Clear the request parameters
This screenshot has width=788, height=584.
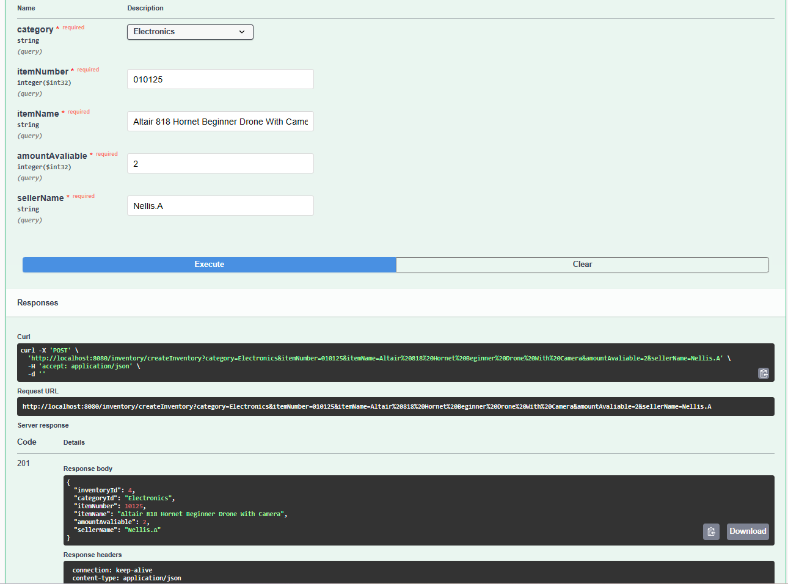(582, 265)
